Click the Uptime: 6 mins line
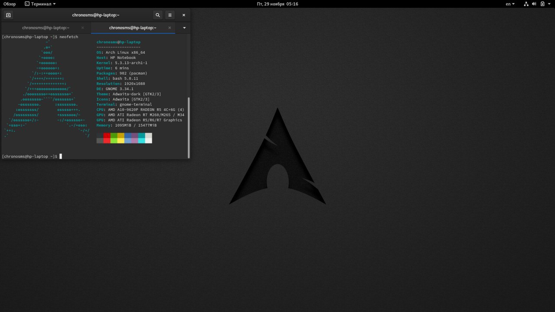 click(113, 68)
